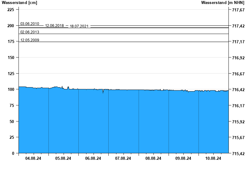
Task: Click the Wasserstand [m NHN] axis title
Action: [x=223, y=3]
